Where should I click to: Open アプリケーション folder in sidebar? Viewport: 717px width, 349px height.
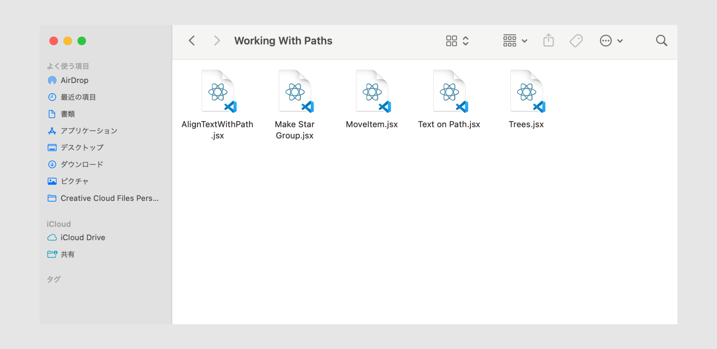(89, 131)
